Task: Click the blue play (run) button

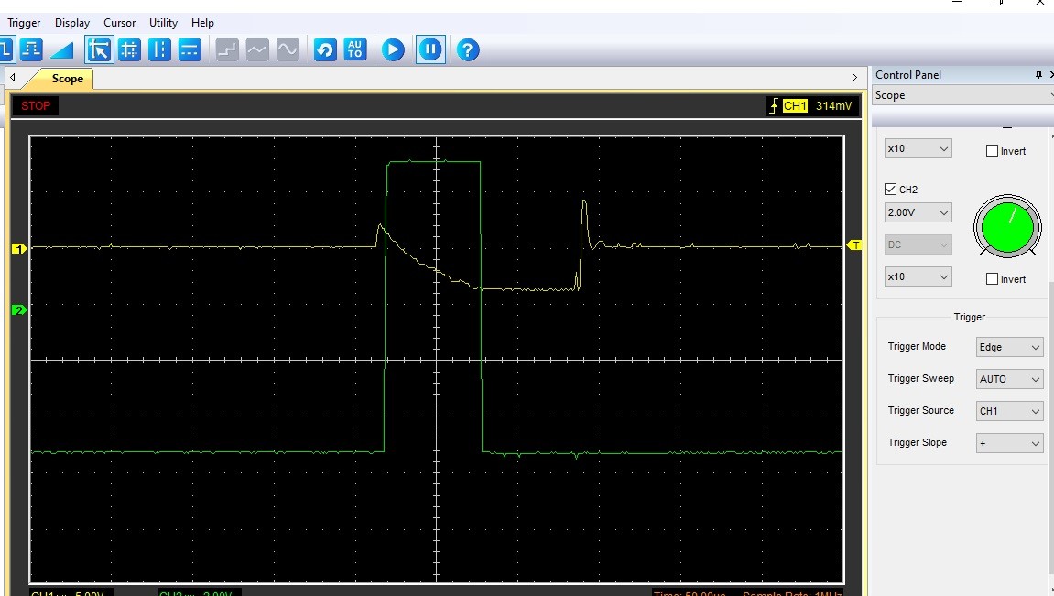Action: (x=393, y=49)
